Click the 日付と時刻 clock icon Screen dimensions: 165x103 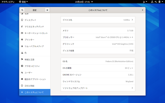pos(22,86)
